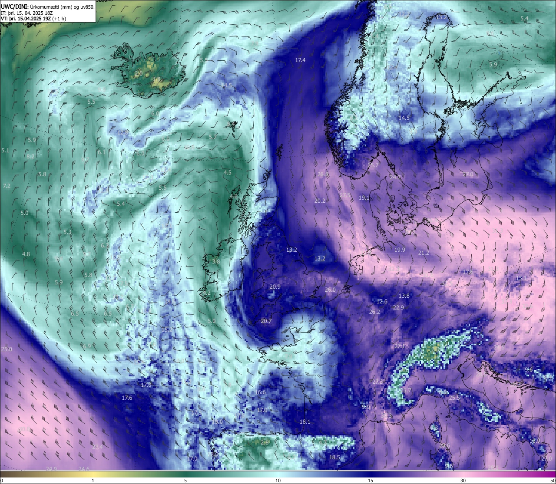Image resolution: width=556 pixels, height=484 pixels.
Task: Click the 13.8 value over western Germany
Action: (x=404, y=296)
